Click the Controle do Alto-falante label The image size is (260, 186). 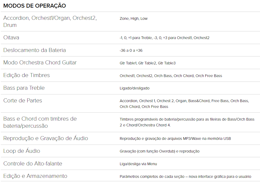click(33, 164)
